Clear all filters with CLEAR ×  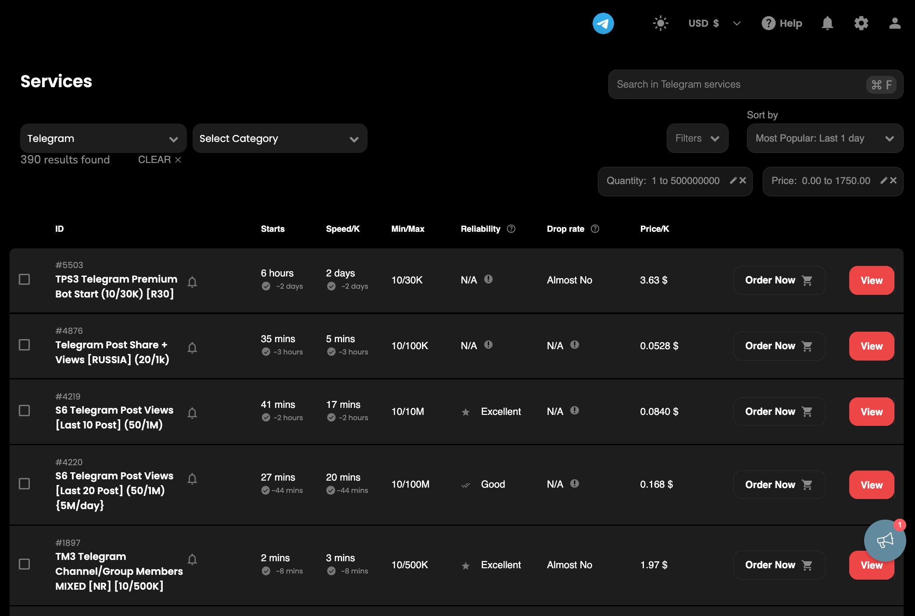tap(160, 159)
